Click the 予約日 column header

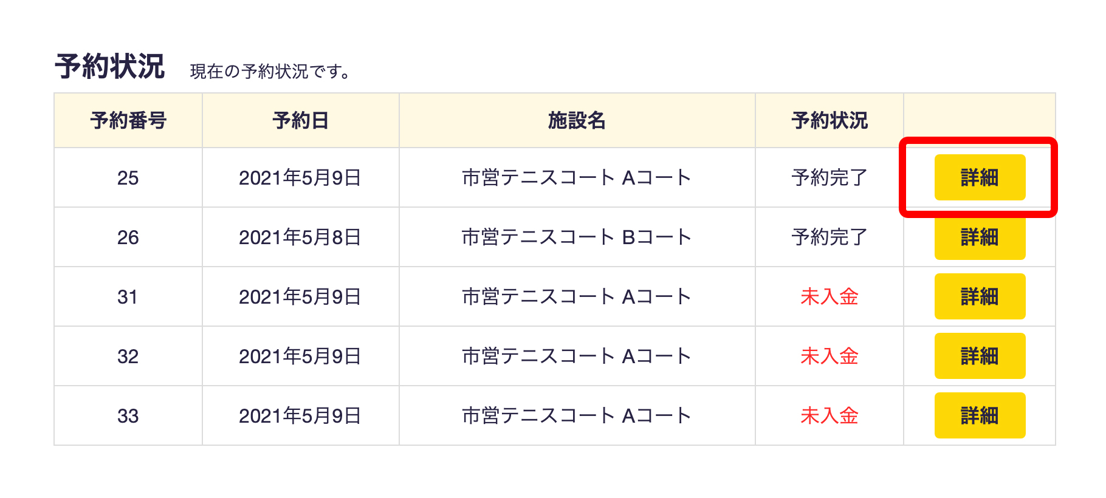(x=300, y=120)
